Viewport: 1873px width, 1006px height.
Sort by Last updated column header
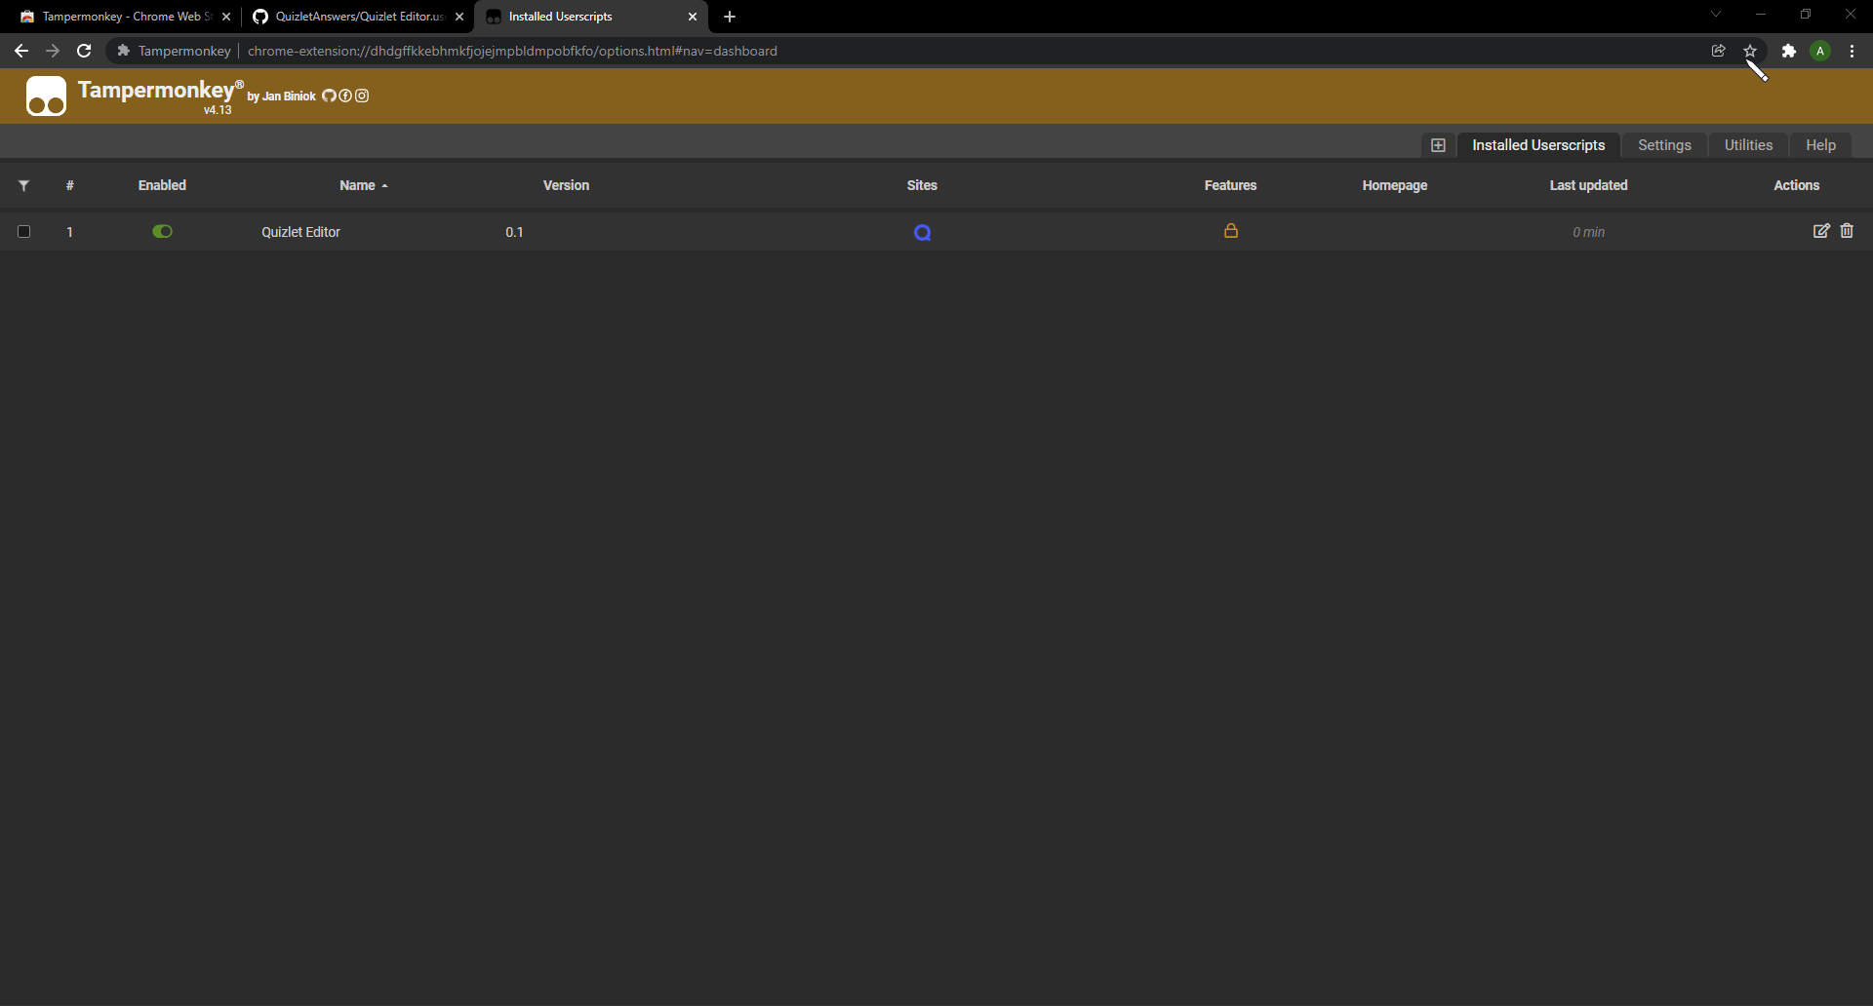coord(1588,185)
